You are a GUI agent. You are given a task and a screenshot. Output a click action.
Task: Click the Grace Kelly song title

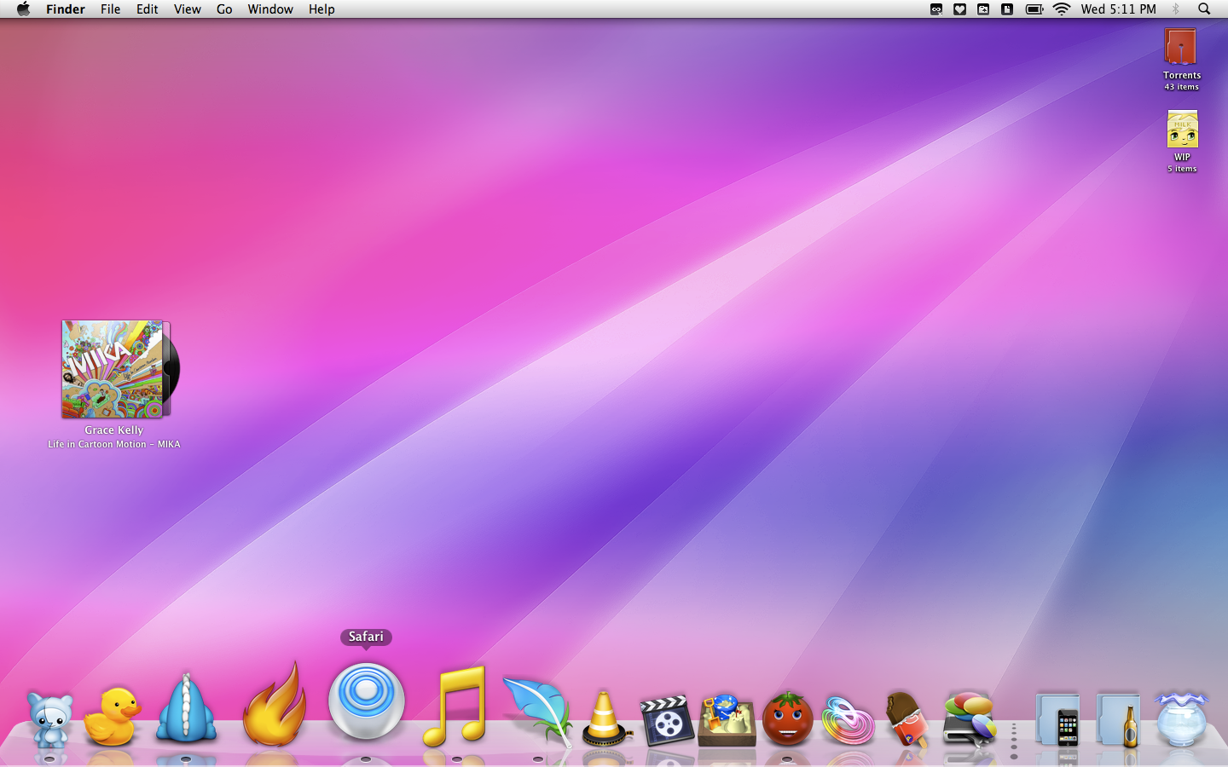114,430
